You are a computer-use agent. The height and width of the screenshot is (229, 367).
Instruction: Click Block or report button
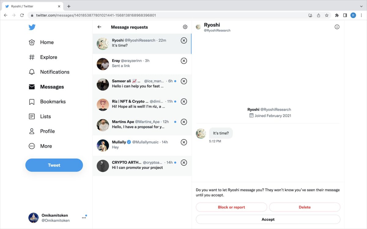pos(231,207)
